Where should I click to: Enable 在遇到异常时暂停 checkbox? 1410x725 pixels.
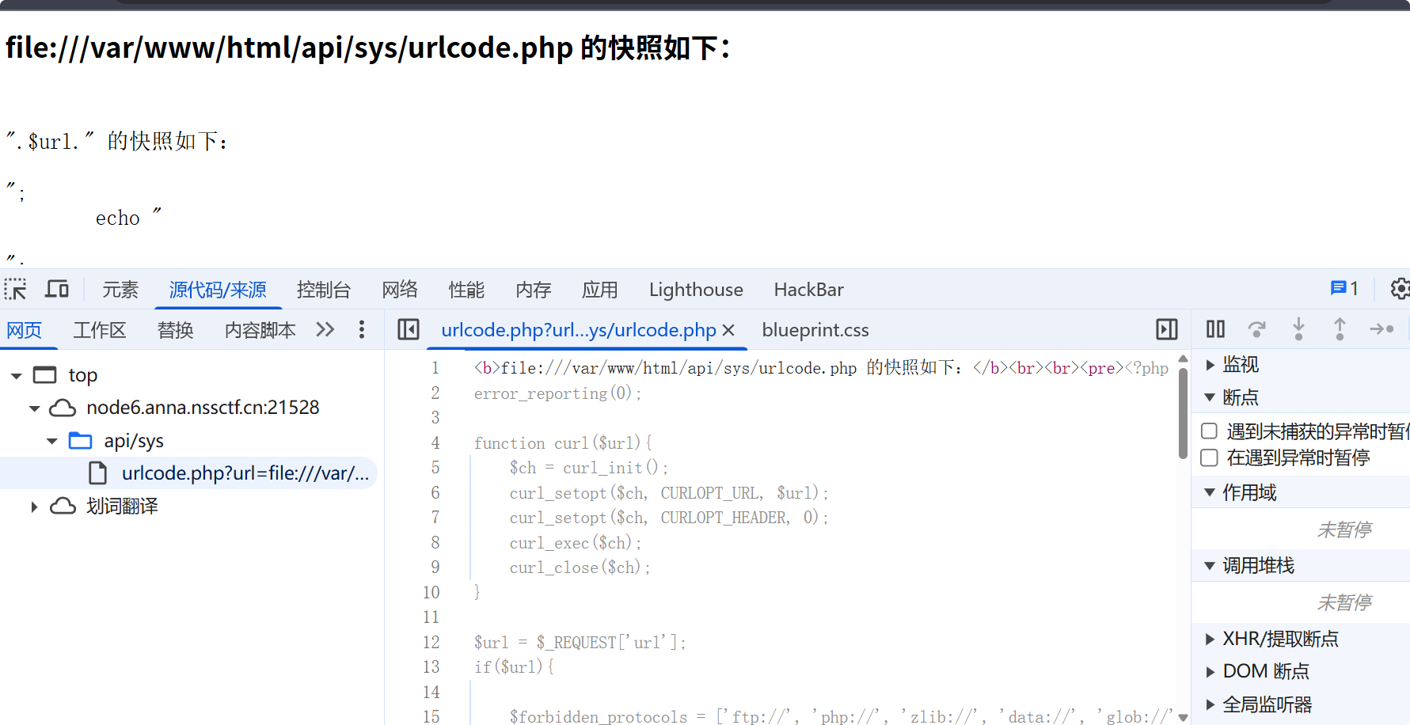coord(1209,457)
